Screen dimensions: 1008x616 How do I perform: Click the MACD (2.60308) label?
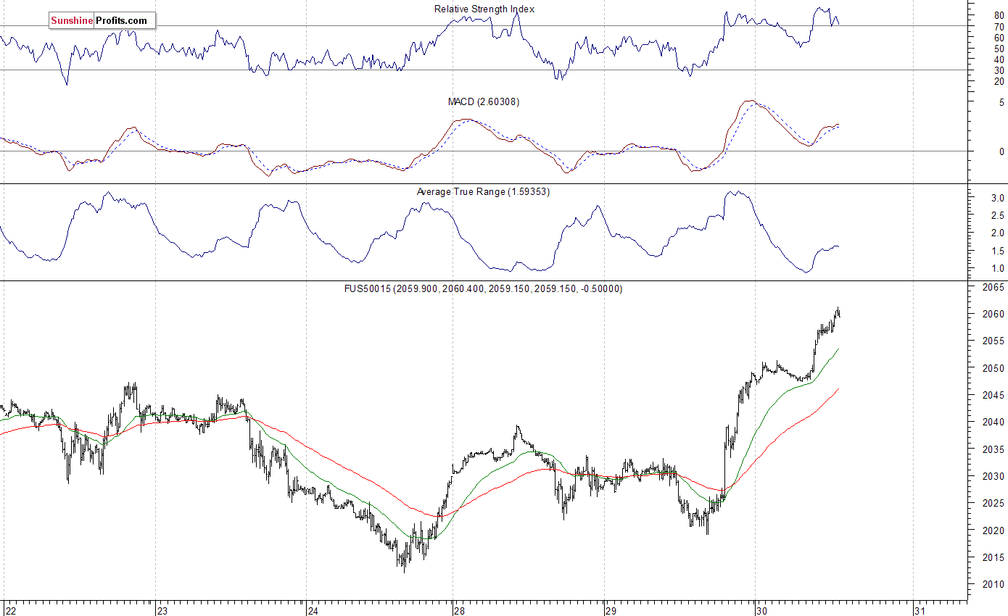(x=484, y=102)
